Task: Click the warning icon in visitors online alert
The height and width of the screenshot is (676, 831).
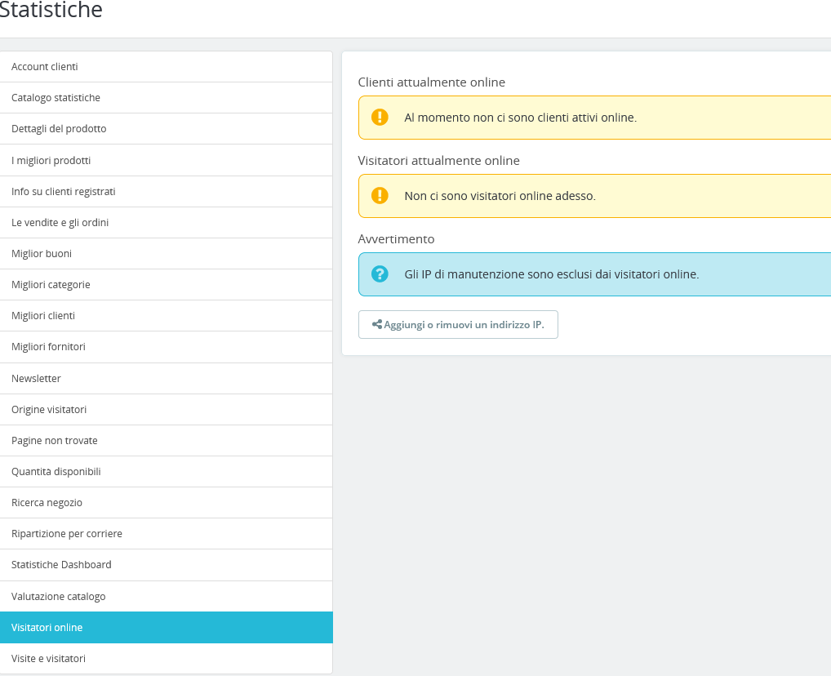Action: (x=380, y=195)
